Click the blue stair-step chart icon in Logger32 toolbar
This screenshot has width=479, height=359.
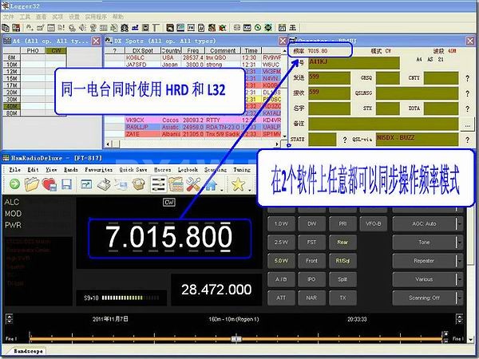135,28
